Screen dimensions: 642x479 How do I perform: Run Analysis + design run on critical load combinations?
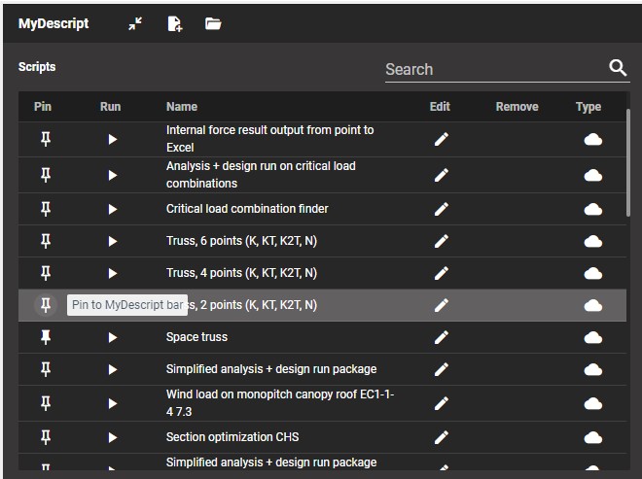pyautogui.click(x=112, y=175)
